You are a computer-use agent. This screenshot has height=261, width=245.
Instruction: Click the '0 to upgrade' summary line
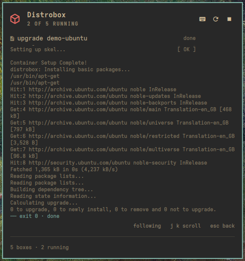pos(113,209)
